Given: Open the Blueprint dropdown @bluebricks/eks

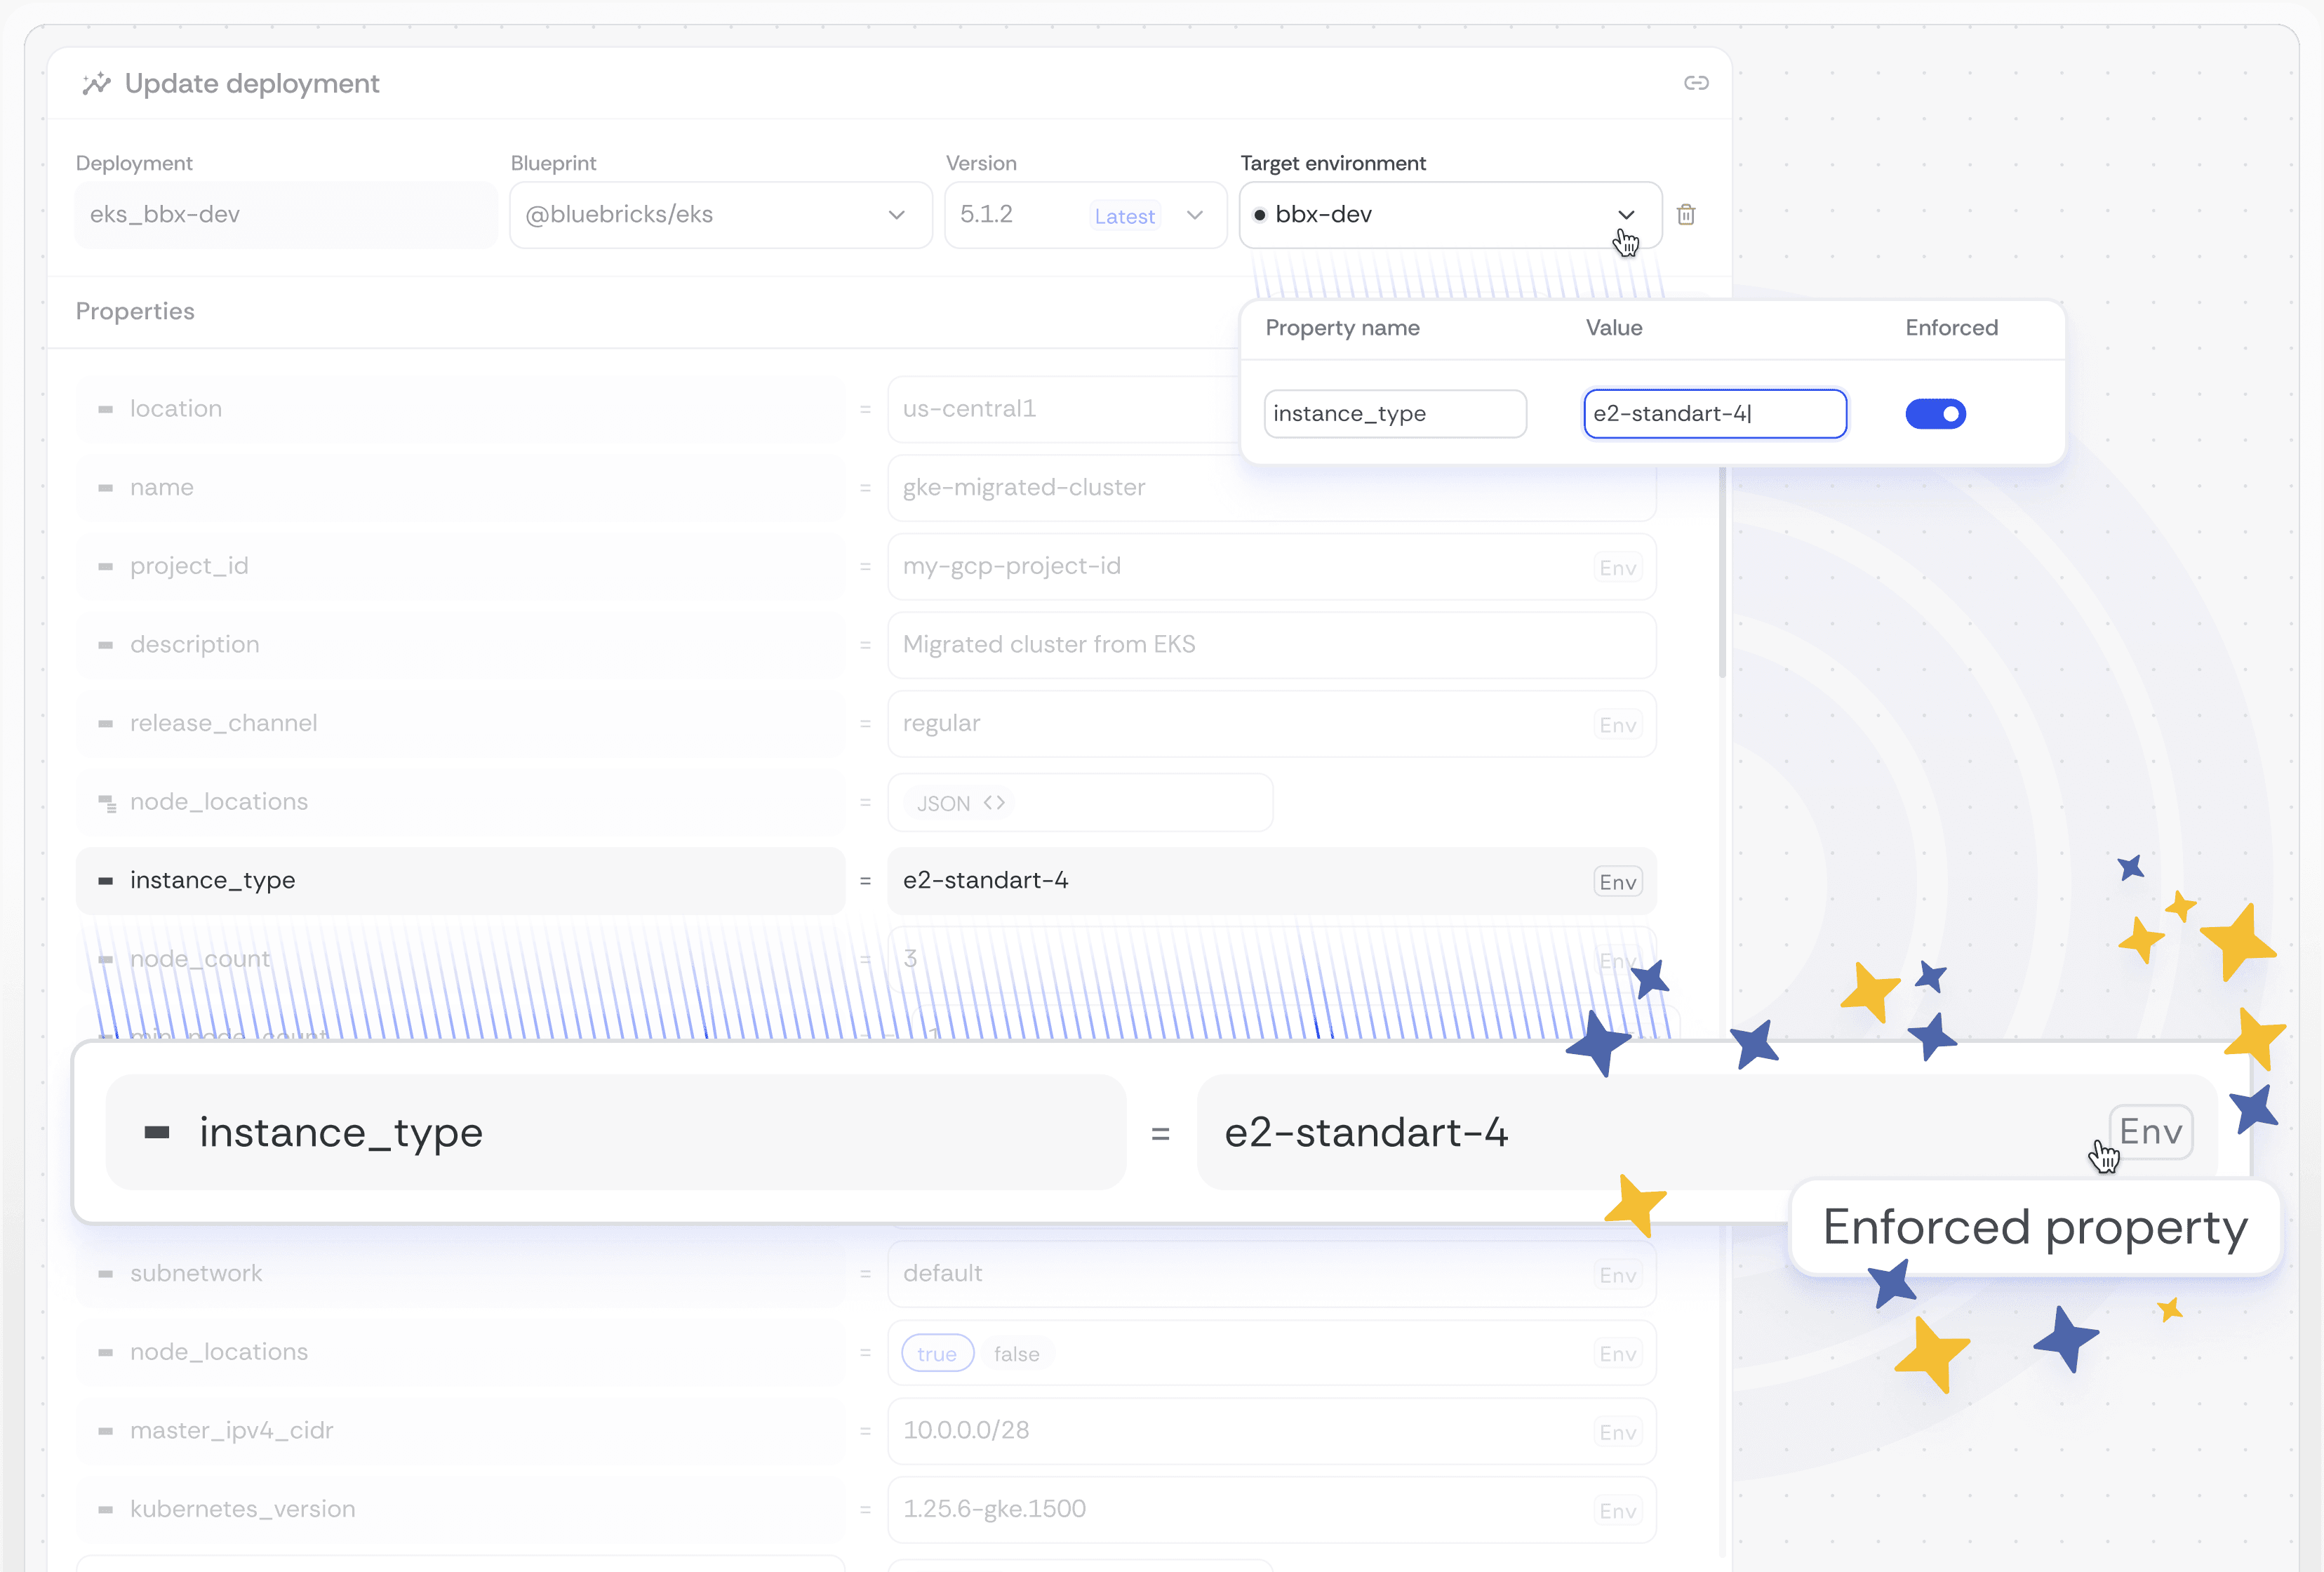Looking at the screenshot, I should point(720,215).
